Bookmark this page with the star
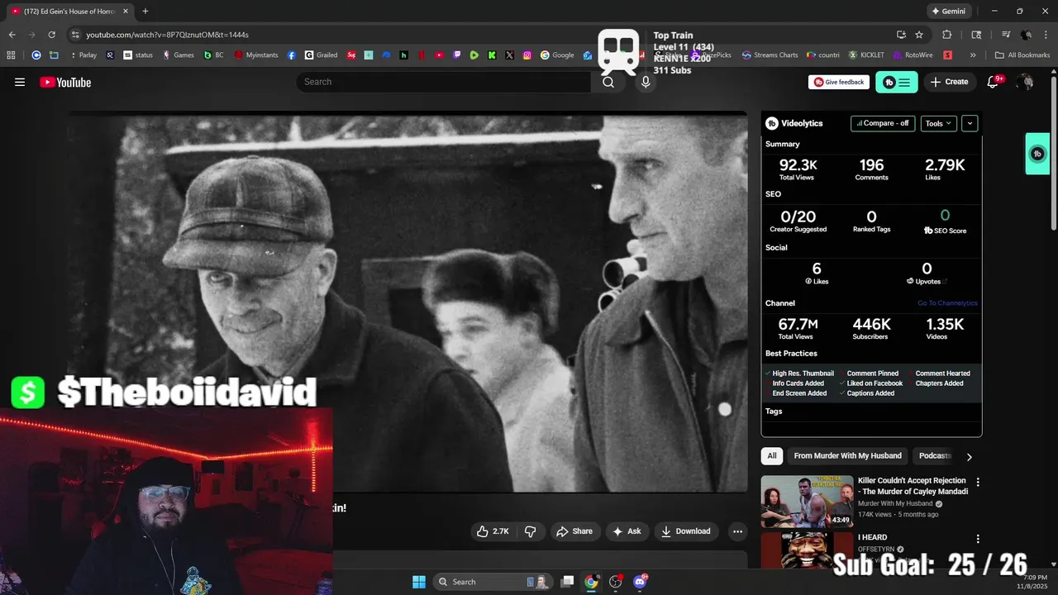1058x595 pixels. tap(919, 35)
